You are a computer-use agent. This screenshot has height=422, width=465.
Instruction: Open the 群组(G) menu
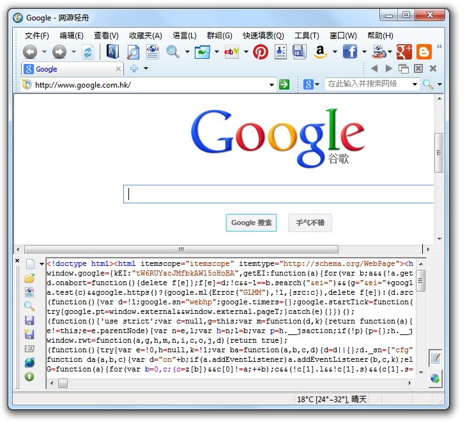point(220,36)
